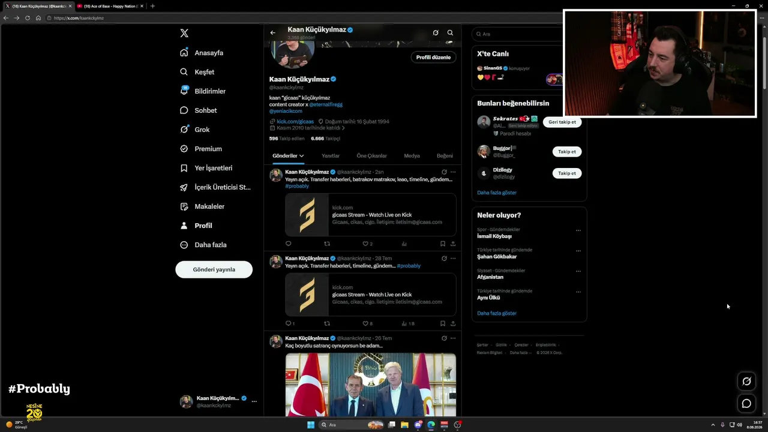The image size is (768, 432).
Task: Click the Profili düzenle button
Action: click(433, 58)
